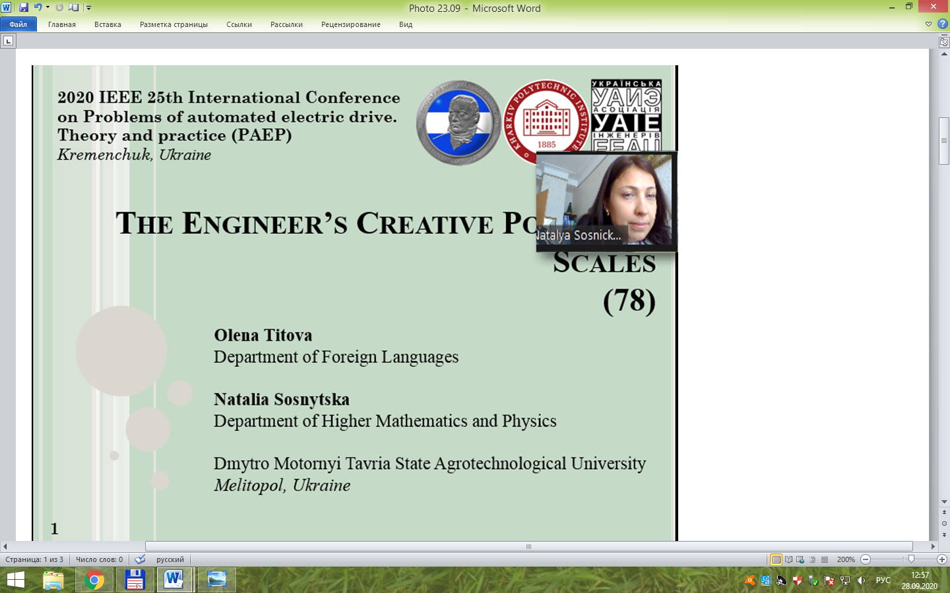Click the Число слов word count
The width and height of the screenshot is (950, 593).
99,559
